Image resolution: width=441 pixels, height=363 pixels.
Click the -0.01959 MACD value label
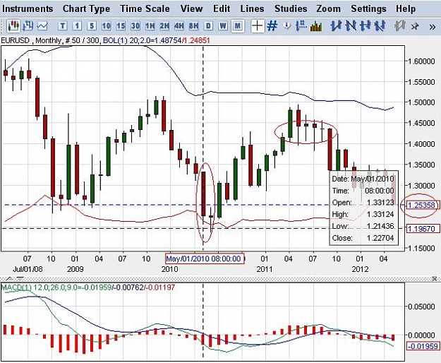click(423, 346)
